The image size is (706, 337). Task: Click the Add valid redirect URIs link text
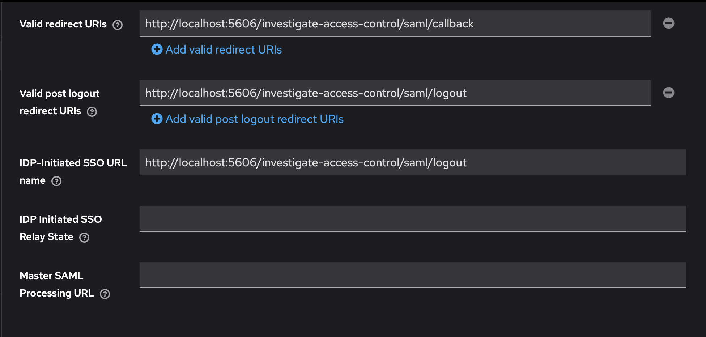224,50
